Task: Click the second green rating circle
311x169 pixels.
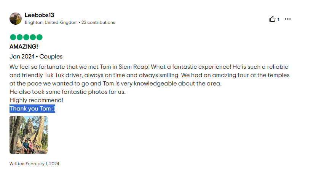Action: coord(20,37)
